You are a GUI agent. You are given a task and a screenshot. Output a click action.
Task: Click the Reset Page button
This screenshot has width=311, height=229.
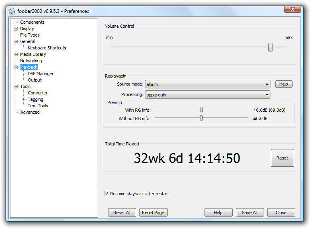[x=153, y=213]
